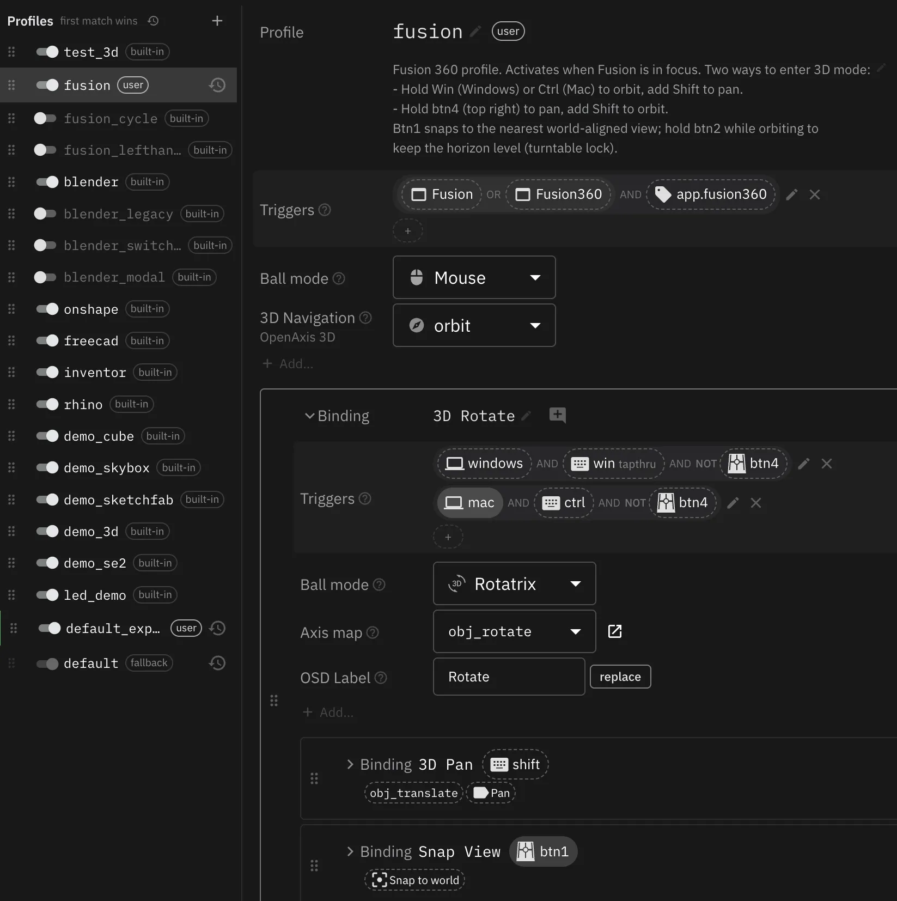Image resolution: width=897 pixels, height=901 pixels.
Task: Revert fusion profile via its history icon
Action: pyautogui.click(x=217, y=85)
